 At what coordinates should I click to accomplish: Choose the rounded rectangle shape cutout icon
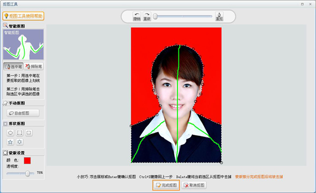tap(29, 133)
